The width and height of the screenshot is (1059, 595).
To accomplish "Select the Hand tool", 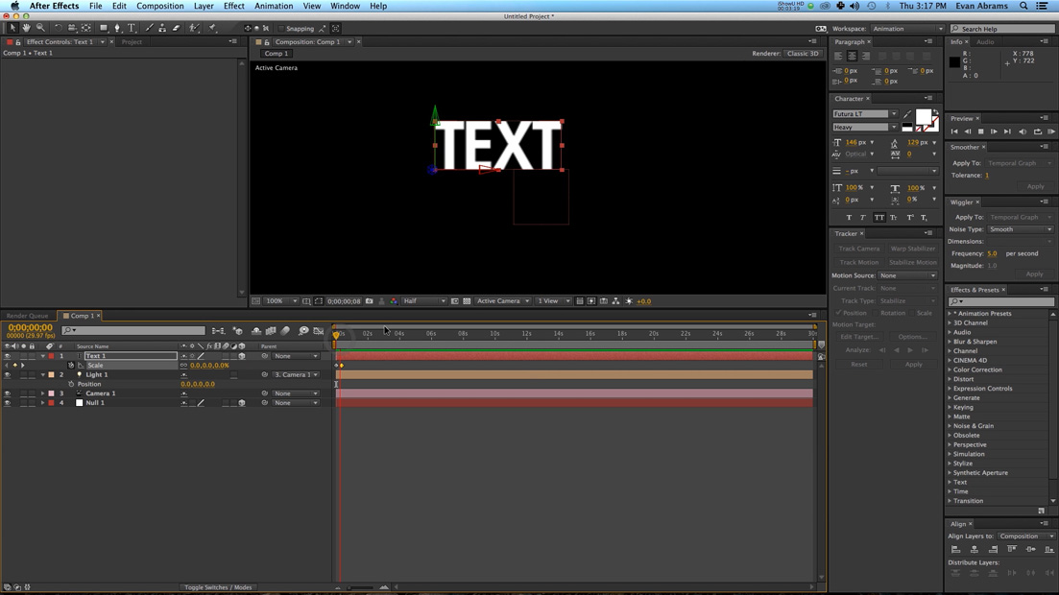I will click(26, 29).
